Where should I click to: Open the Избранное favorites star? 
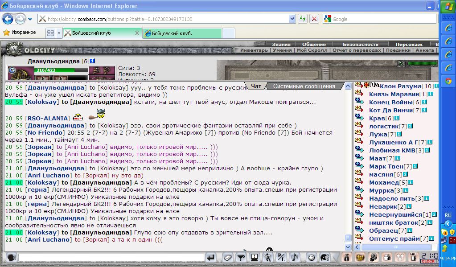pos(6,32)
